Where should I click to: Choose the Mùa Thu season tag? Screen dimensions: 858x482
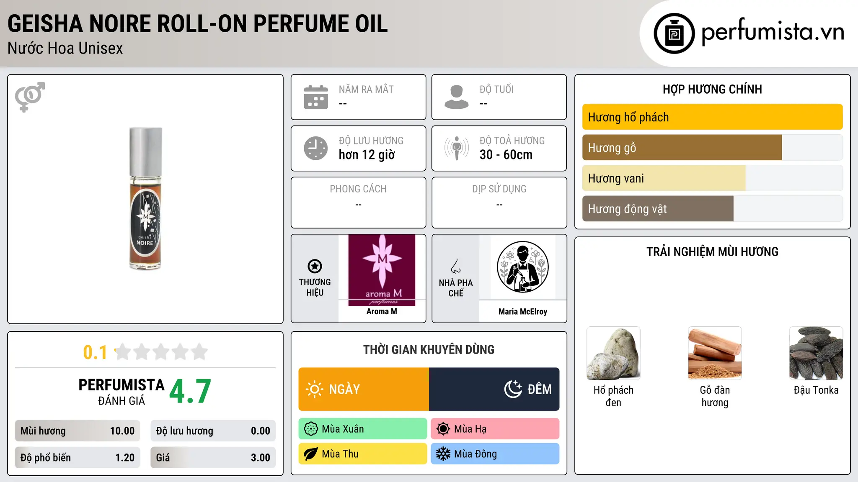363,454
